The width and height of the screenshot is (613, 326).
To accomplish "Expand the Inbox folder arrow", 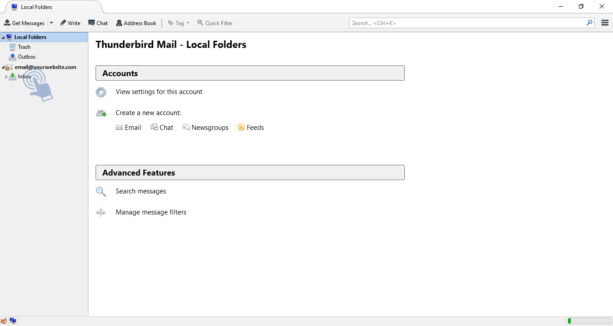I will (6, 77).
